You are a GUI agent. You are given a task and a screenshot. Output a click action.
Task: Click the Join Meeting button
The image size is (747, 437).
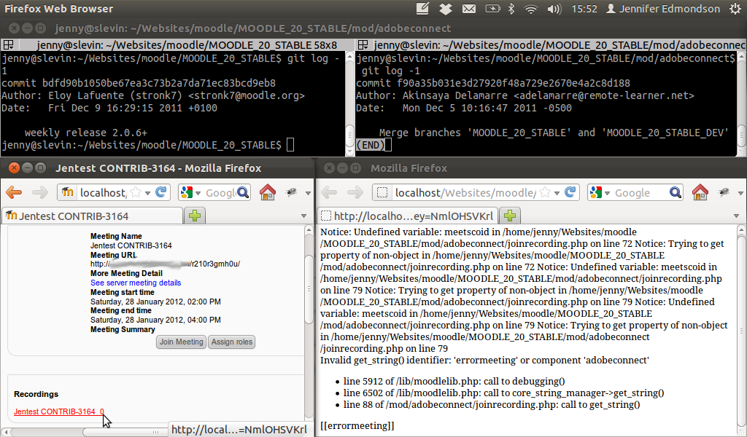coord(182,342)
